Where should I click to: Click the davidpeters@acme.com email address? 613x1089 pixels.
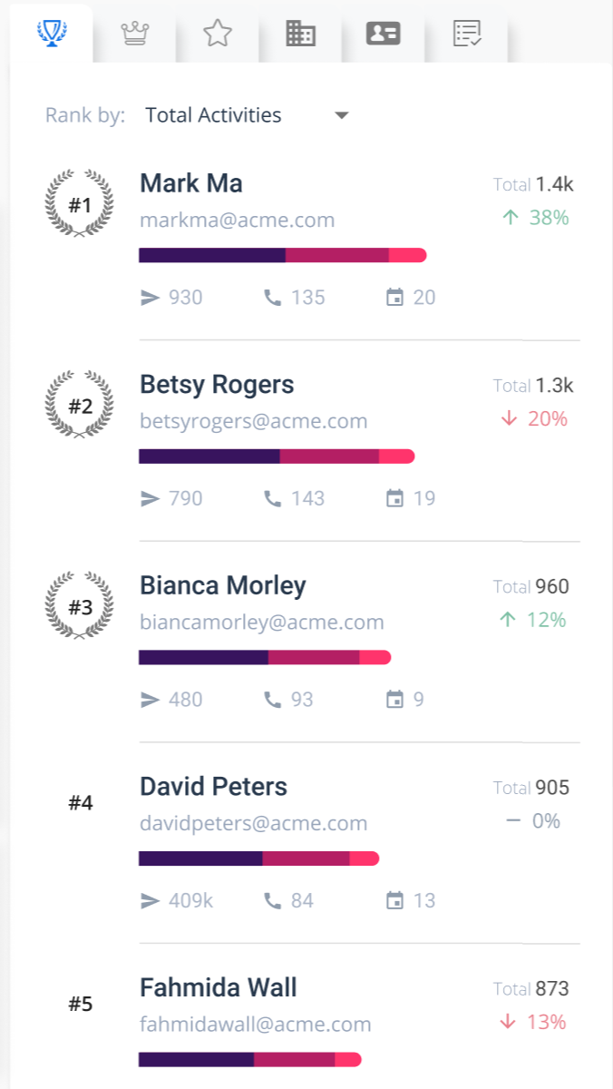coord(254,823)
